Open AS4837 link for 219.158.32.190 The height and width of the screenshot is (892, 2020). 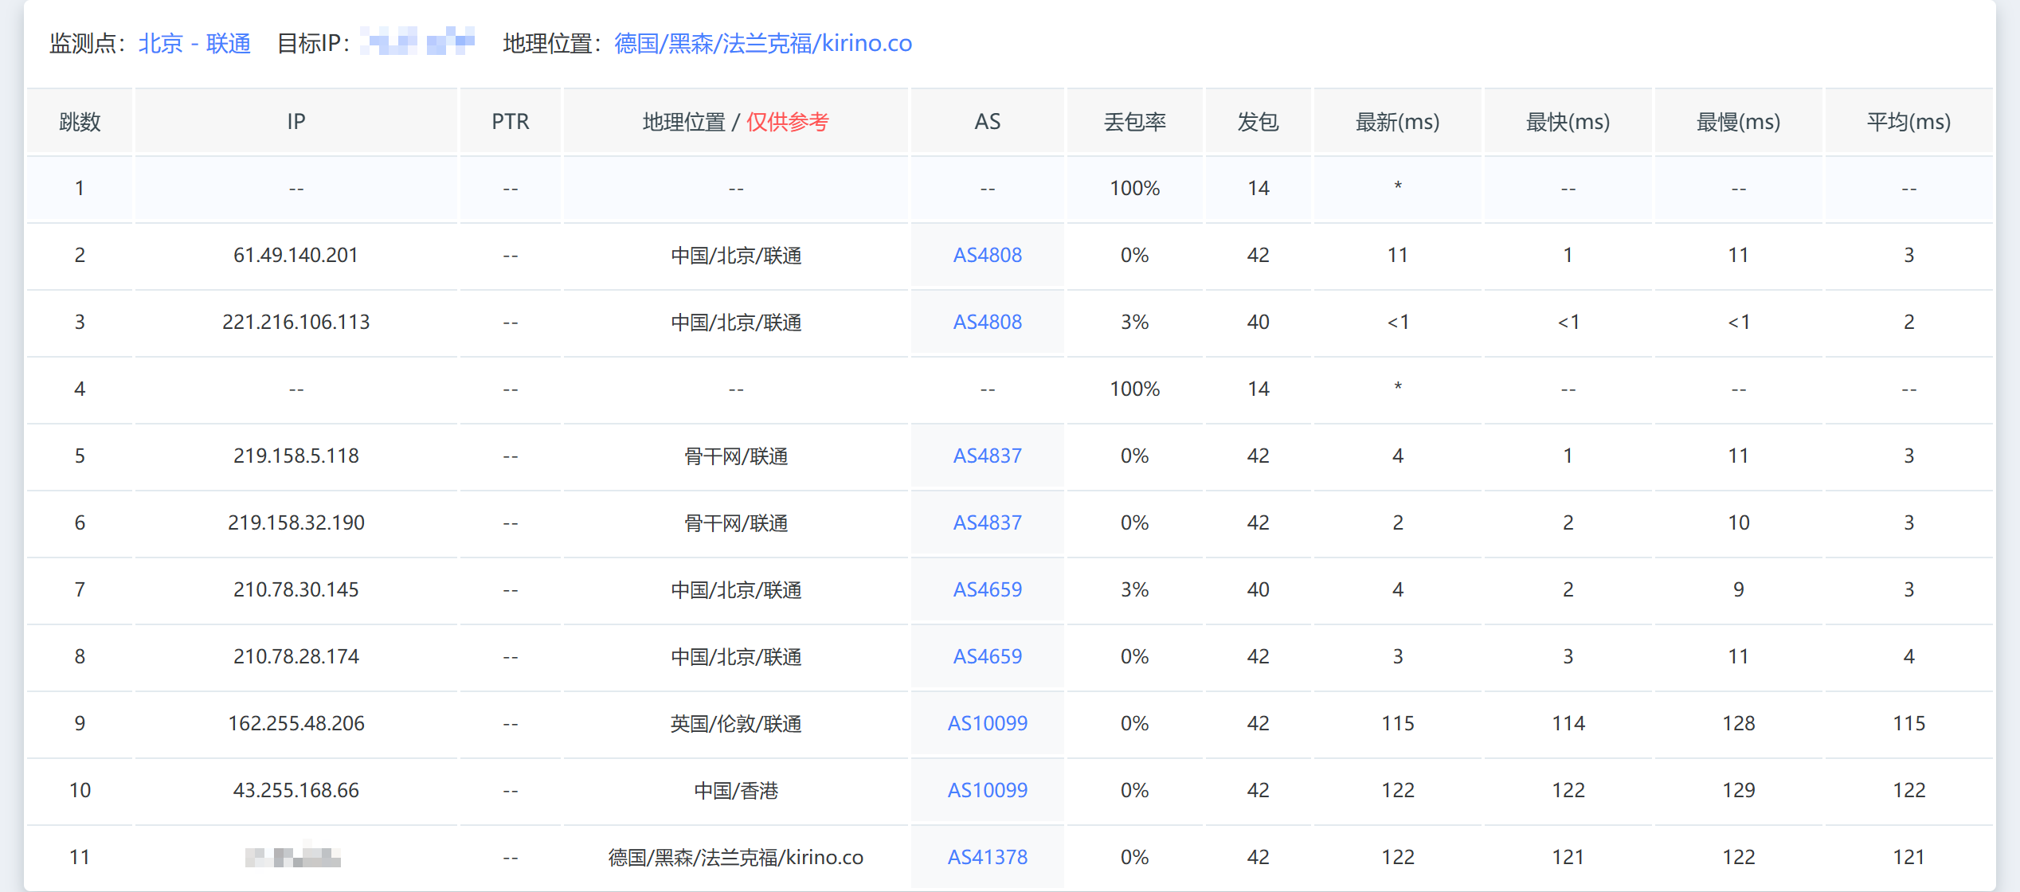987,522
